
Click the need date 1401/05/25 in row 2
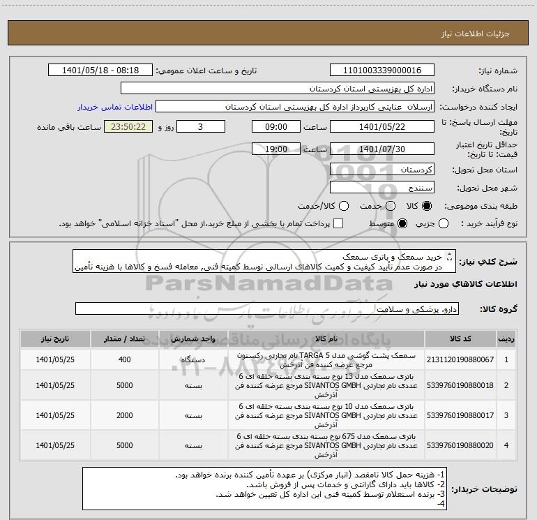55,385
